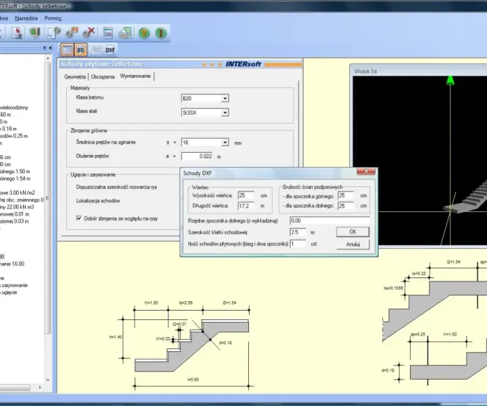Click the left panel scroll-down arrow
The height and width of the screenshot is (406, 487).
48,380
